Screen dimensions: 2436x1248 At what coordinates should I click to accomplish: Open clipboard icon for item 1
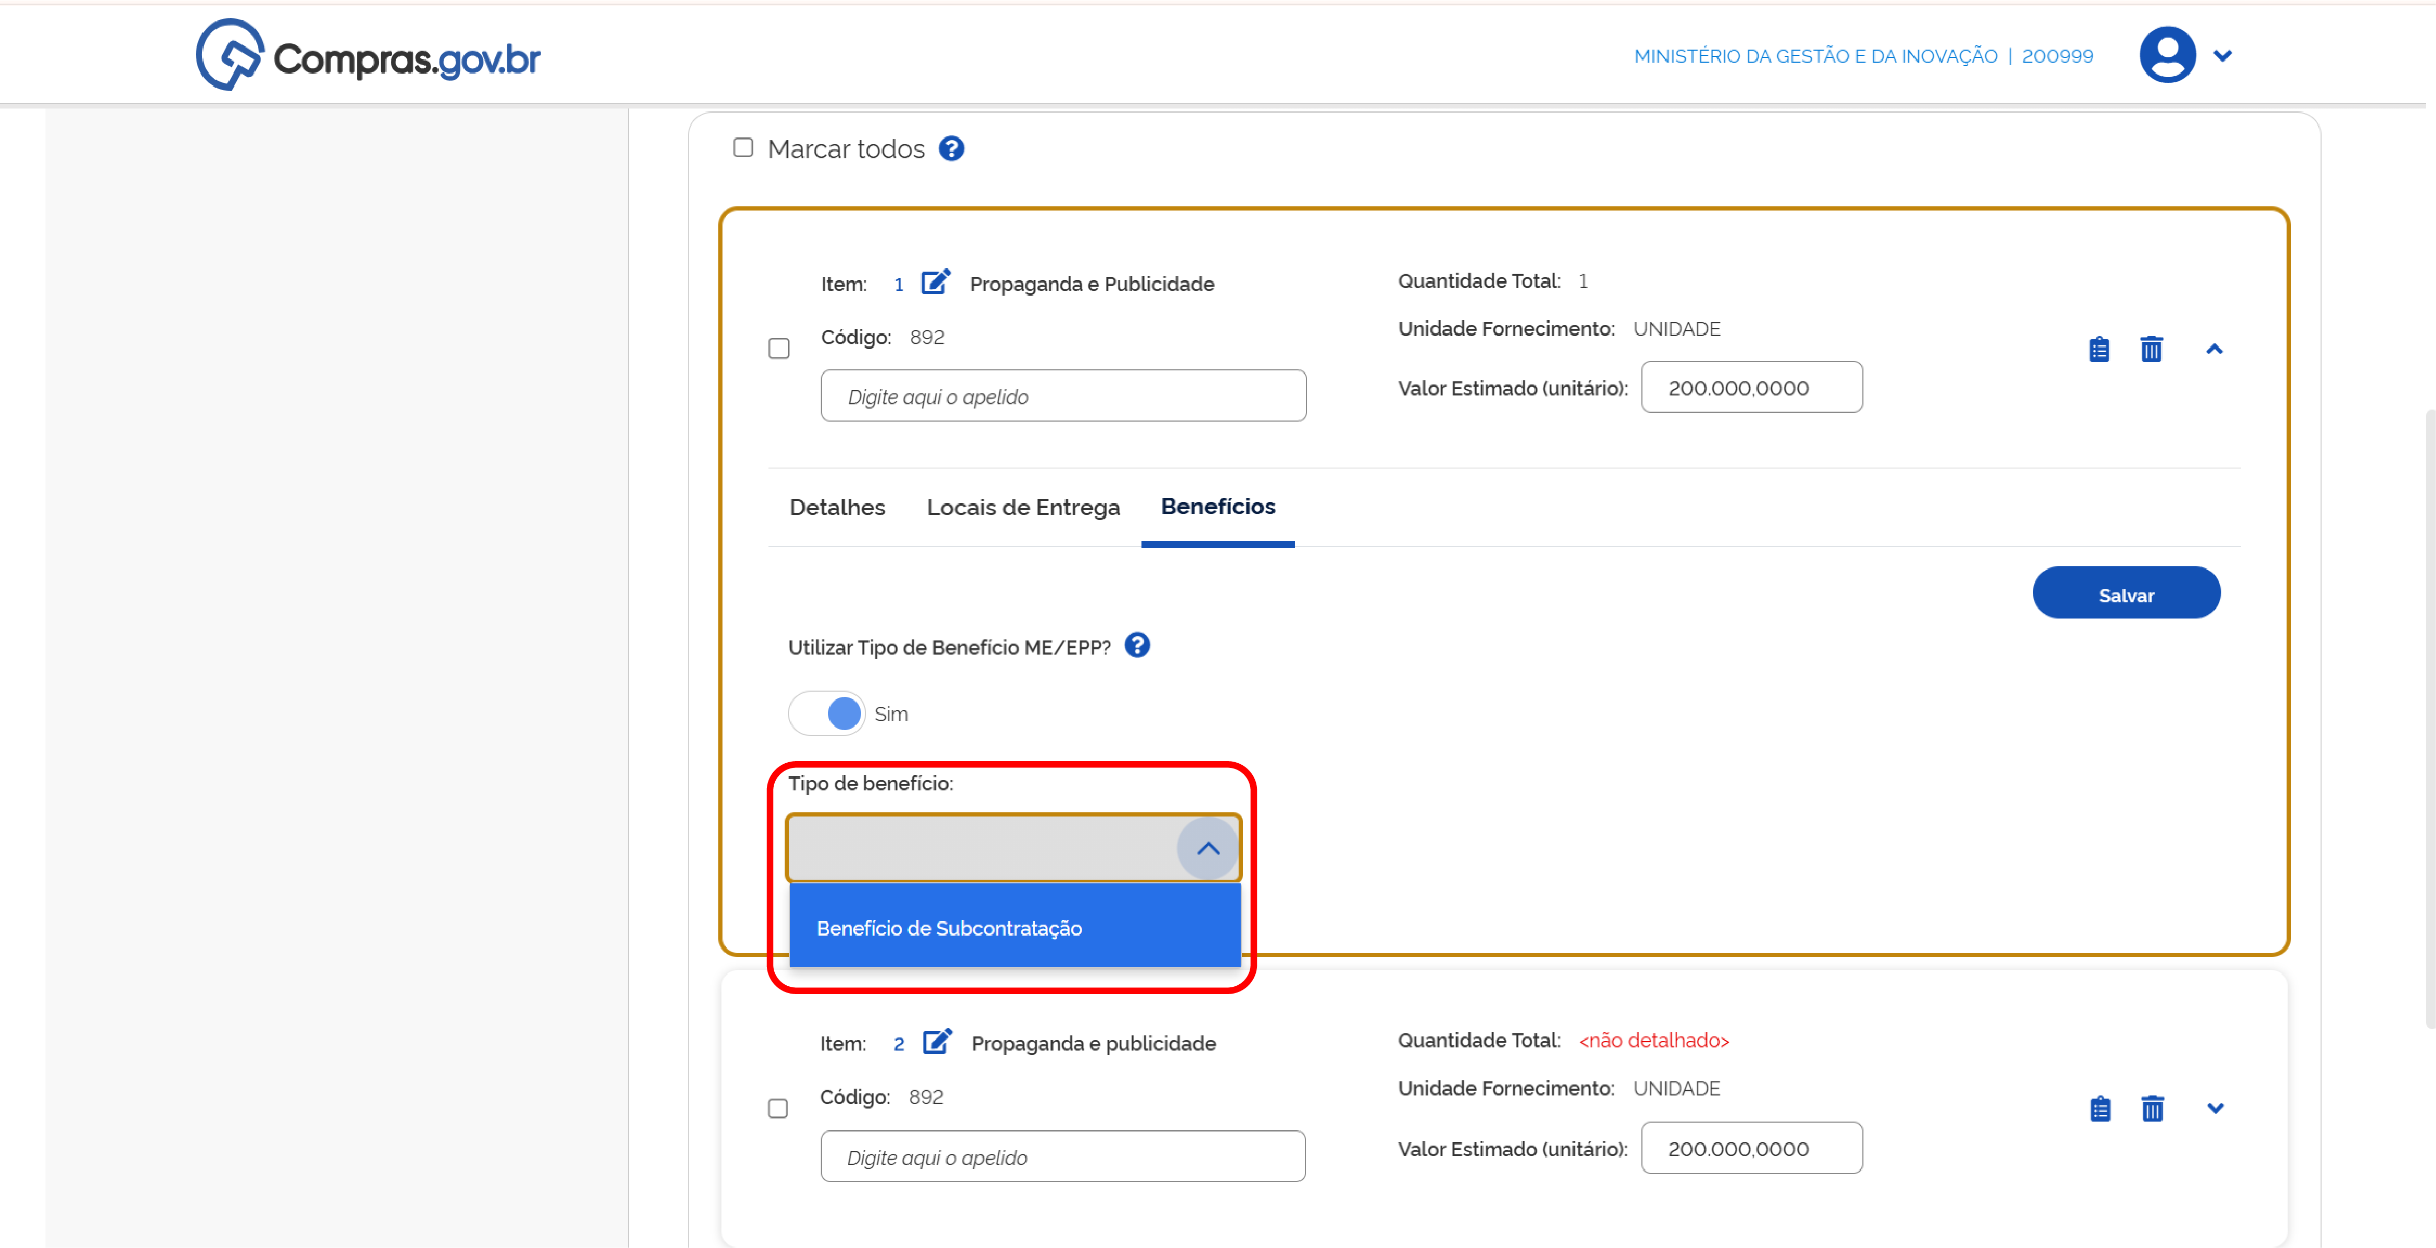coord(2099,349)
